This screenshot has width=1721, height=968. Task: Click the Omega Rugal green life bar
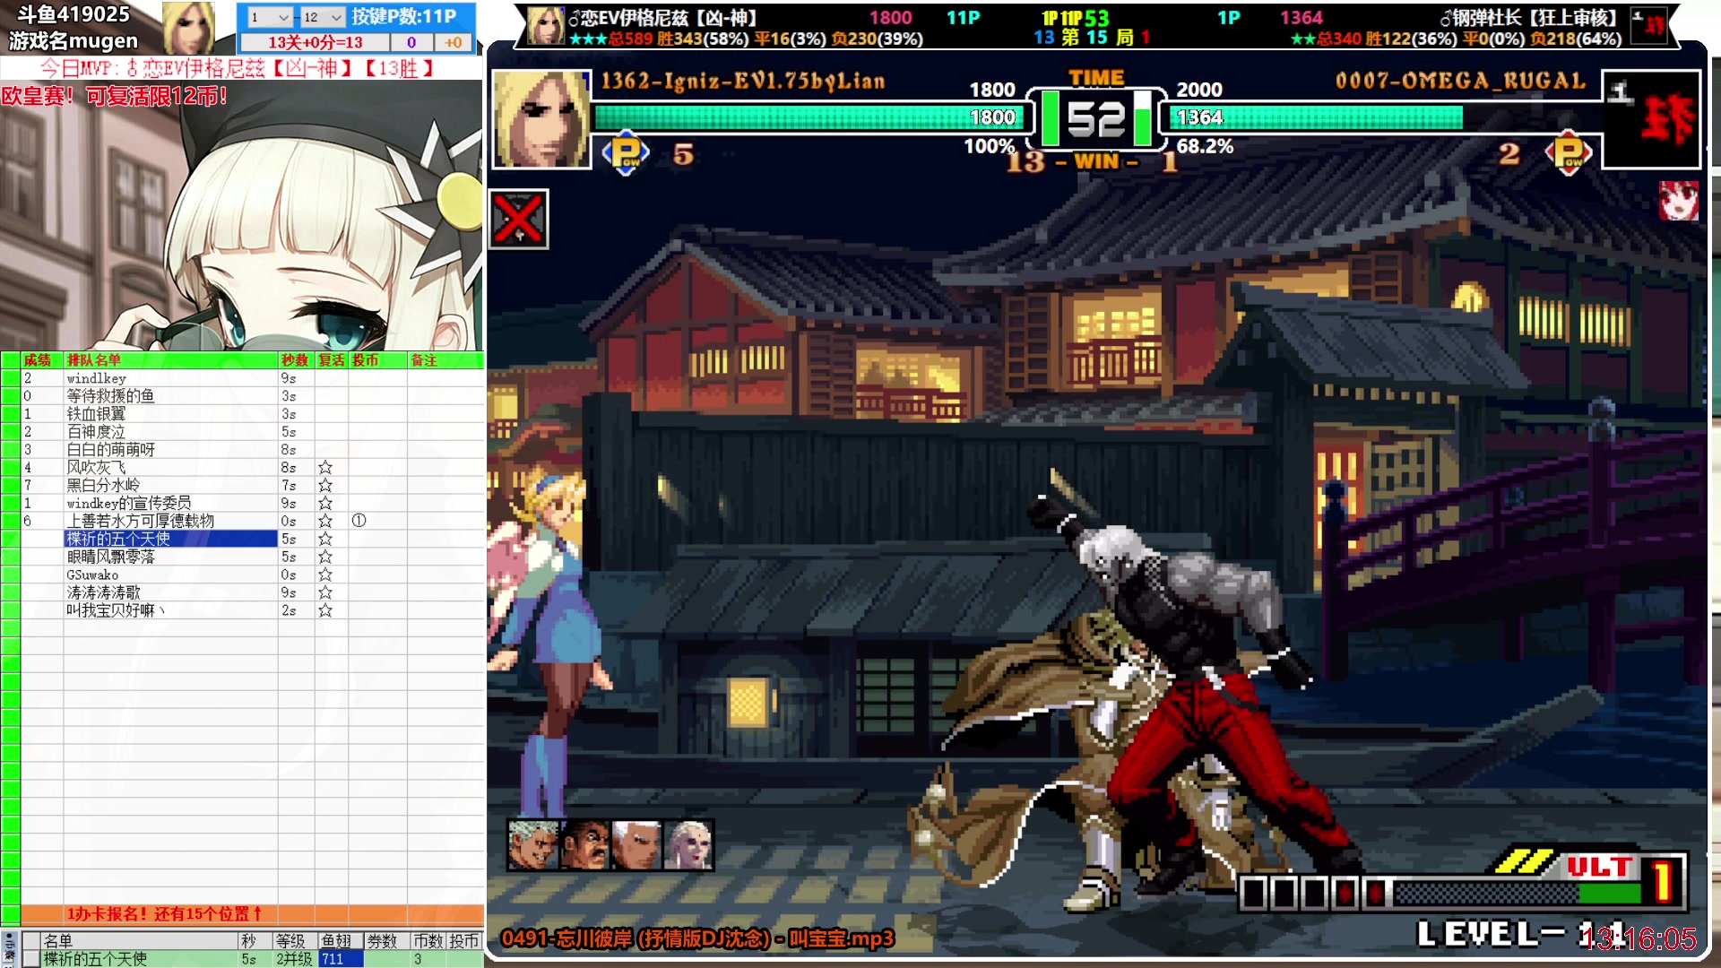coord(1315,117)
